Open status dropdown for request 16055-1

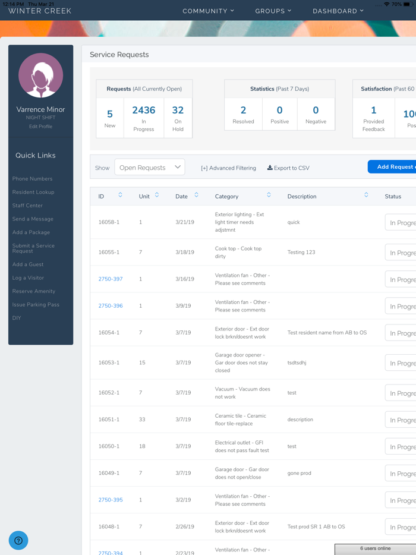click(x=401, y=253)
